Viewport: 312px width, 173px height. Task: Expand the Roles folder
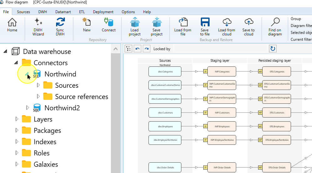pyautogui.click(x=17, y=153)
